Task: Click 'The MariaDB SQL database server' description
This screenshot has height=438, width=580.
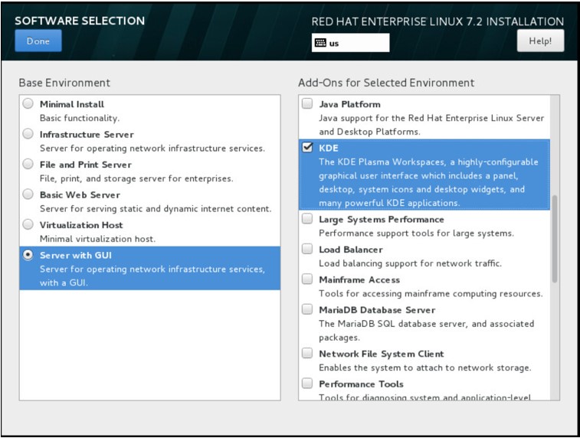Action: [427, 331]
